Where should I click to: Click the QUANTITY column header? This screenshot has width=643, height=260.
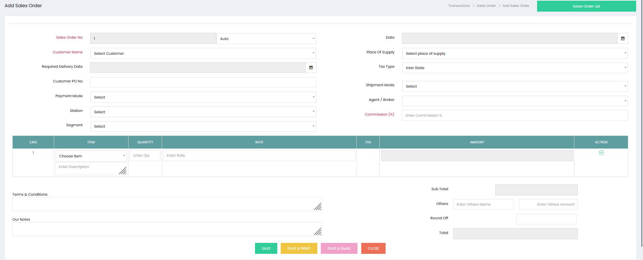pos(145,142)
